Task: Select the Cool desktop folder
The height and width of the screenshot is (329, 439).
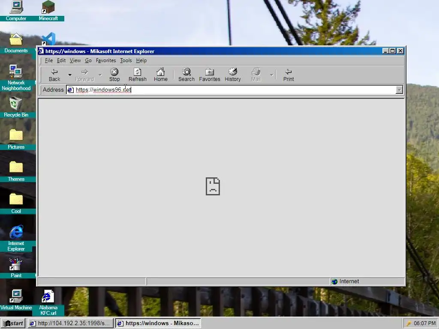Action: pyautogui.click(x=16, y=203)
